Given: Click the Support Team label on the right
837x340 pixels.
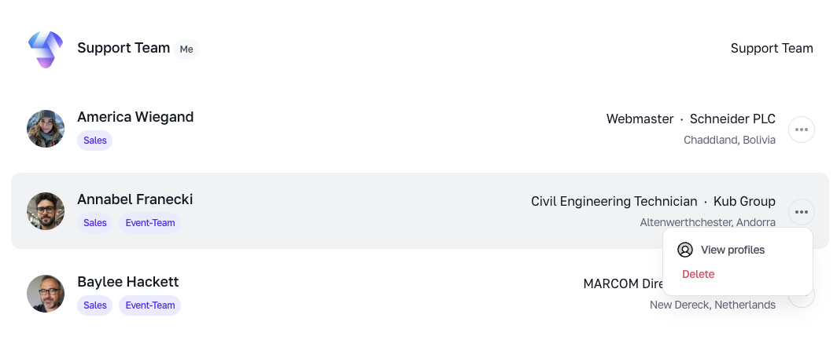Looking at the screenshot, I should (x=772, y=49).
